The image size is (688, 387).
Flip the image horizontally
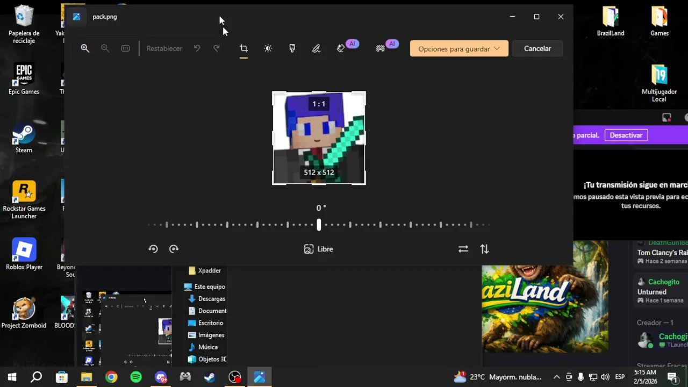pyautogui.click(x=463, y=249)
